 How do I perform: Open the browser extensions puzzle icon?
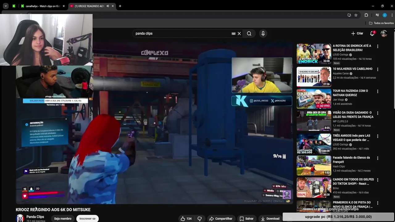pos(366,15)
